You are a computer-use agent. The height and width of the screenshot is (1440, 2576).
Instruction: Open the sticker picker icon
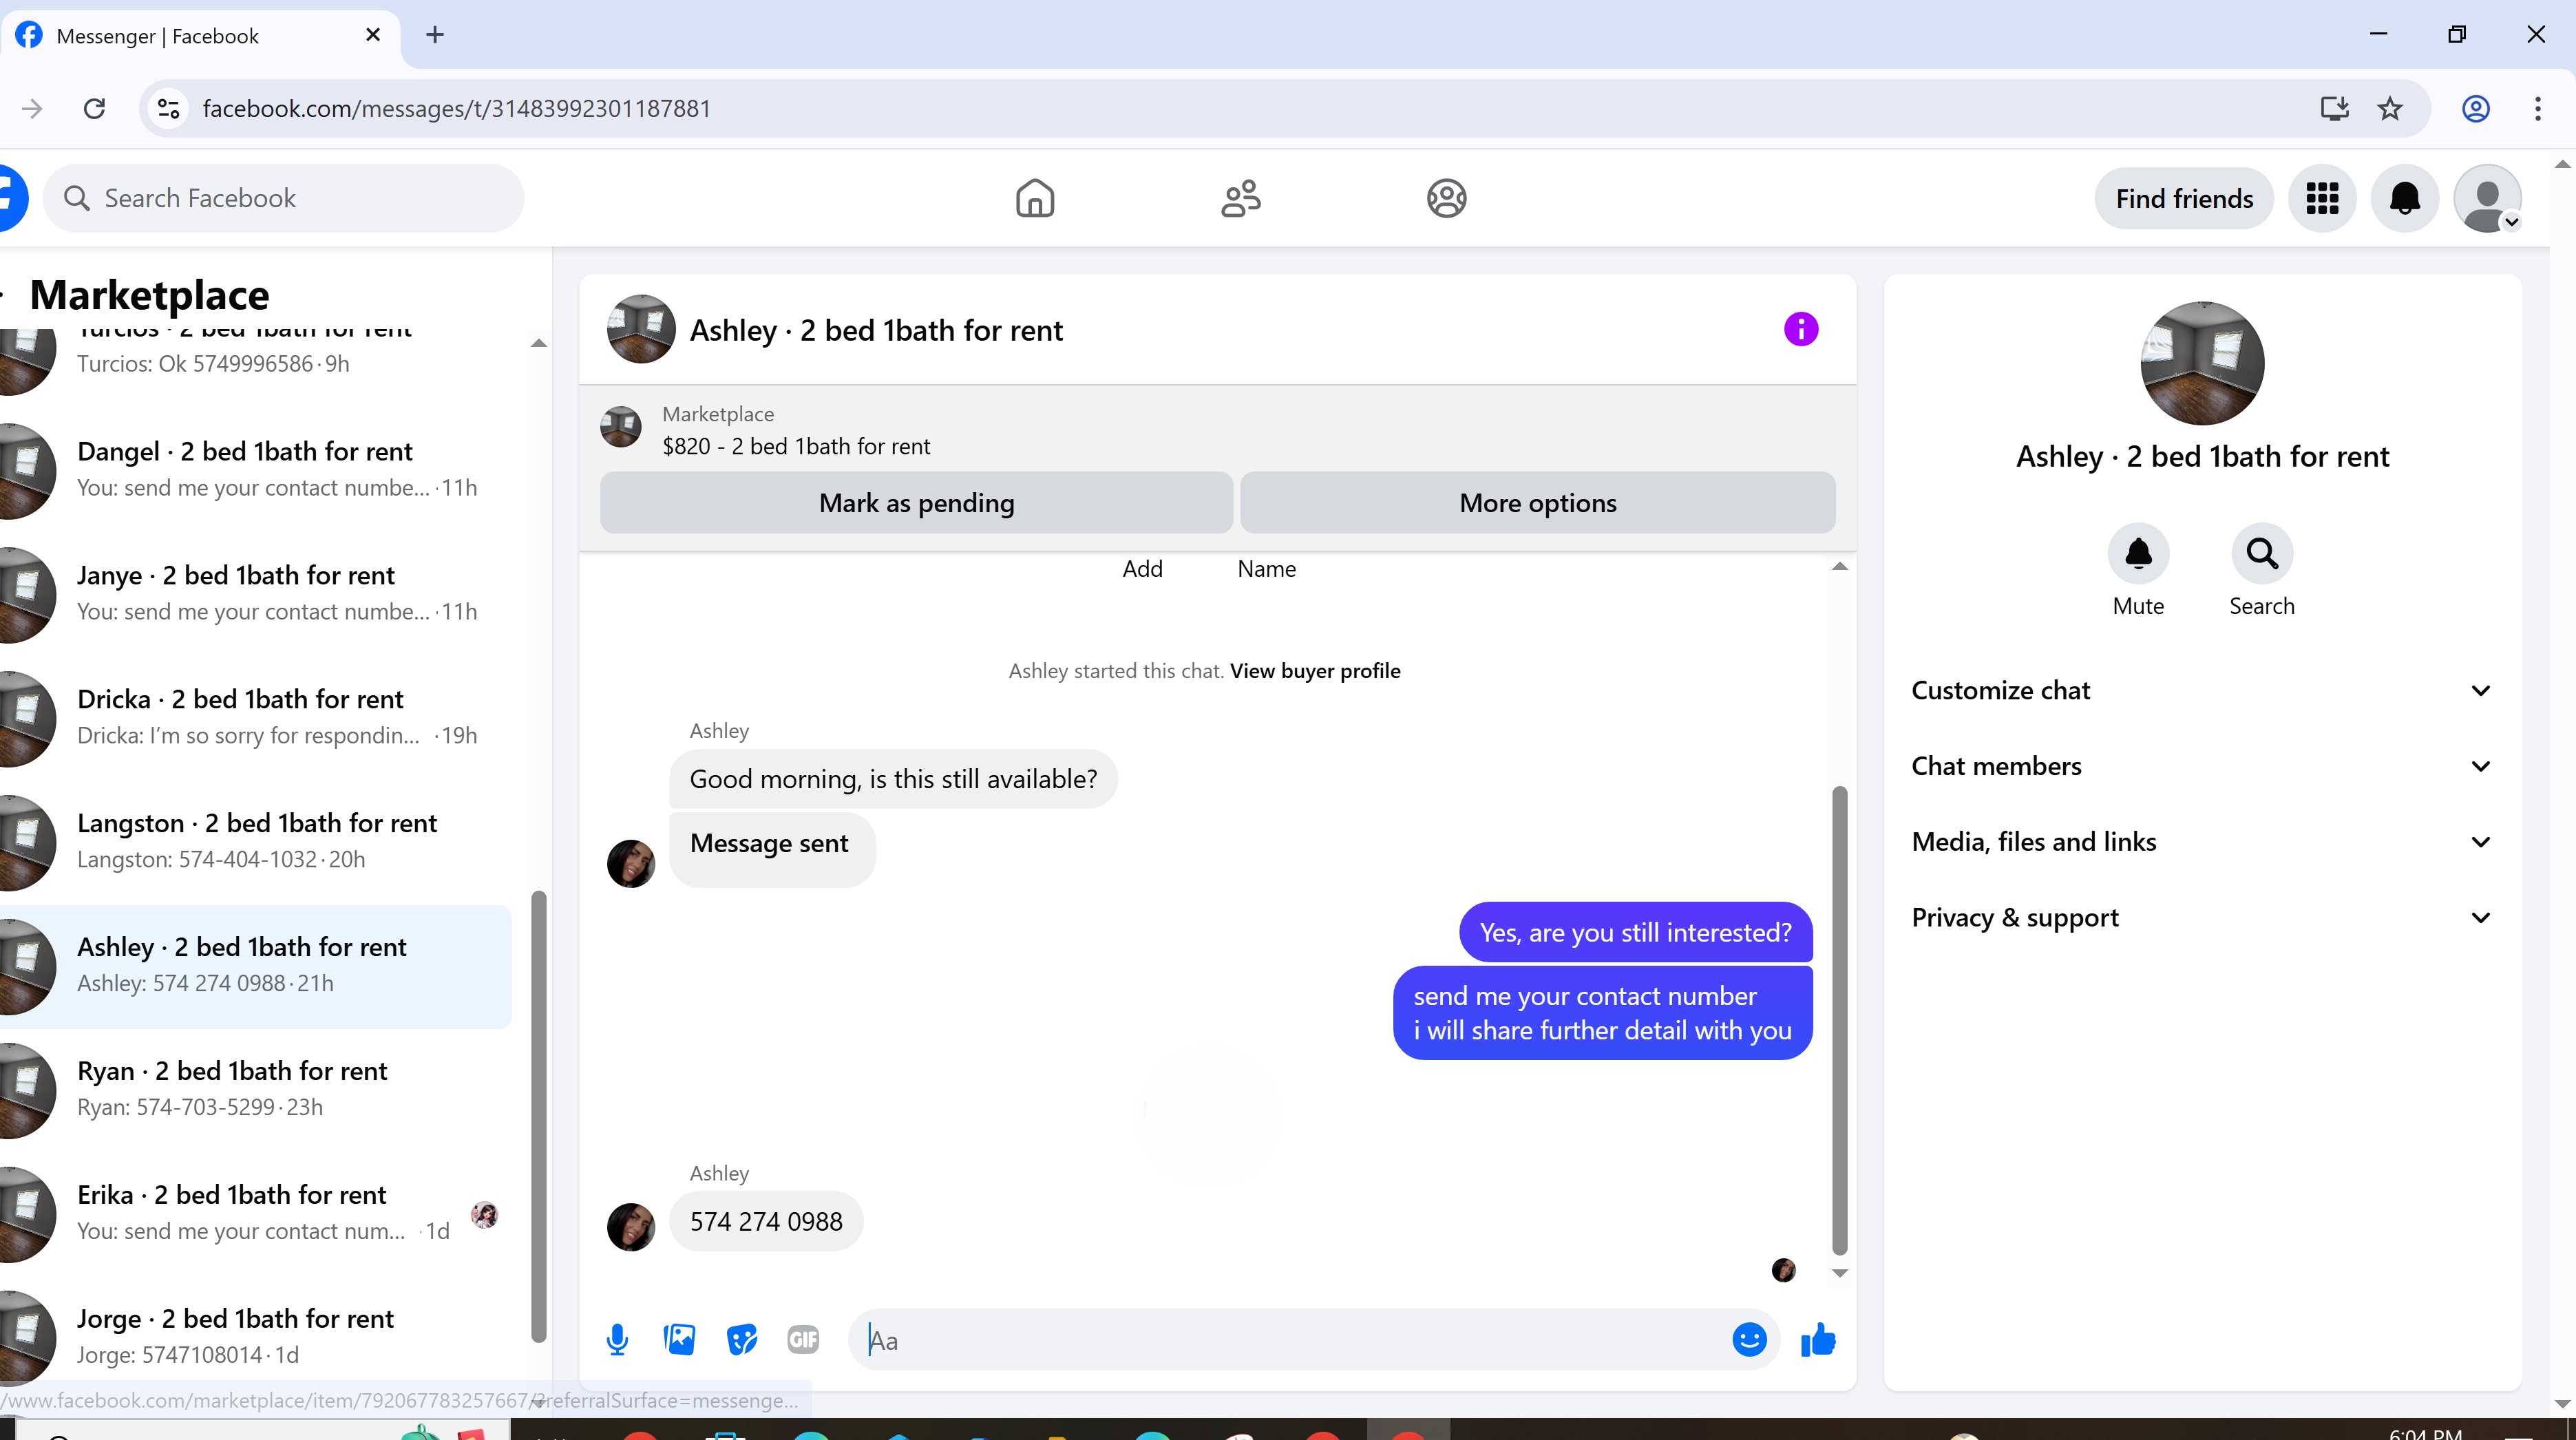point(741,1339)
